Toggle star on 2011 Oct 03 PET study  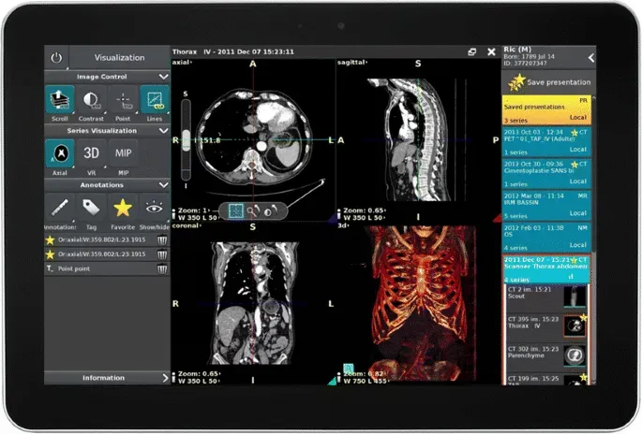575,133
